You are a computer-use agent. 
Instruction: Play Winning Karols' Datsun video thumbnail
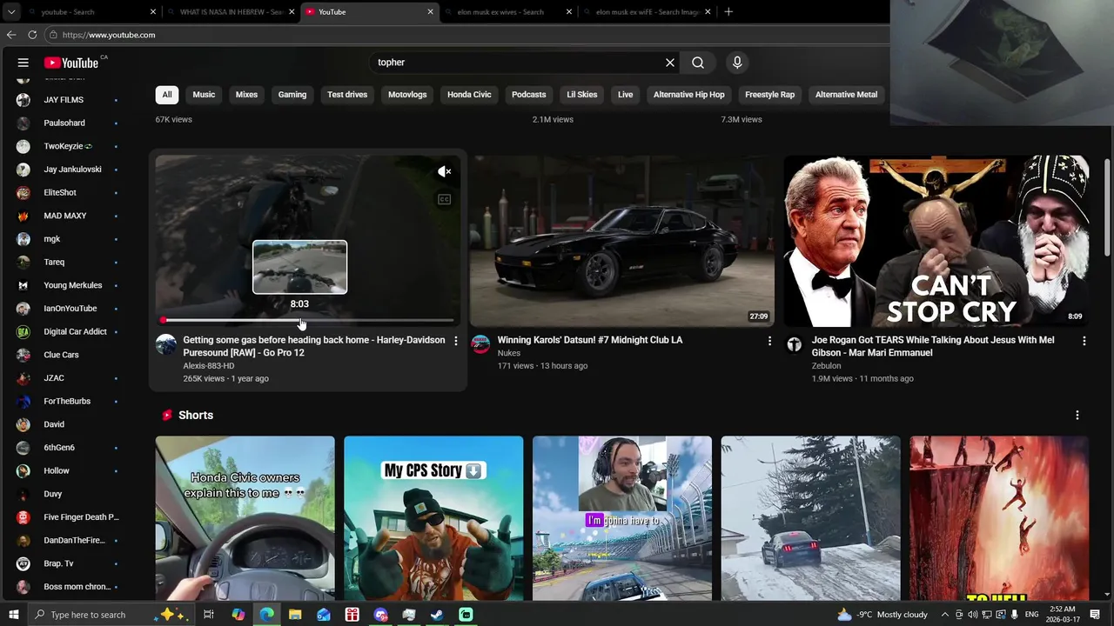[x=621, y=241]
